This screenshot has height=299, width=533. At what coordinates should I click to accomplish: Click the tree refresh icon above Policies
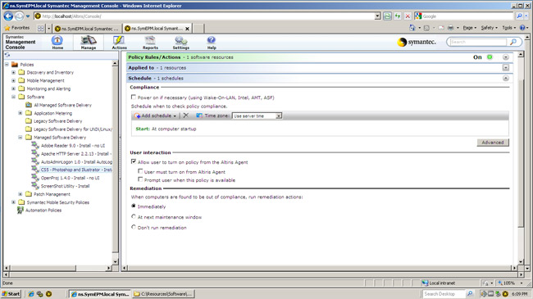tap(7, 55)
